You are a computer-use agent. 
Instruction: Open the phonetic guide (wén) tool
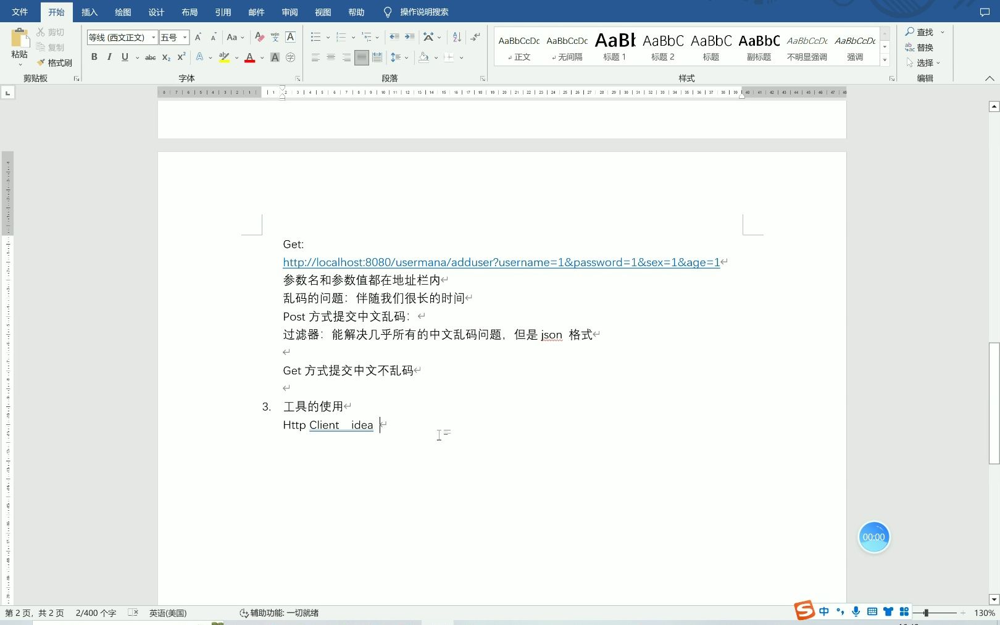275,37
